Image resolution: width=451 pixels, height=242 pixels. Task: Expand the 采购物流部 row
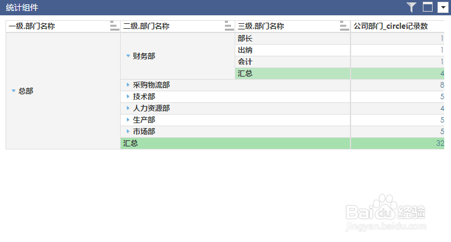[x=128, y=85]
